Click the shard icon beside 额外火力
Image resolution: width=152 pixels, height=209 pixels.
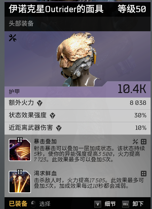pos(40,103)
